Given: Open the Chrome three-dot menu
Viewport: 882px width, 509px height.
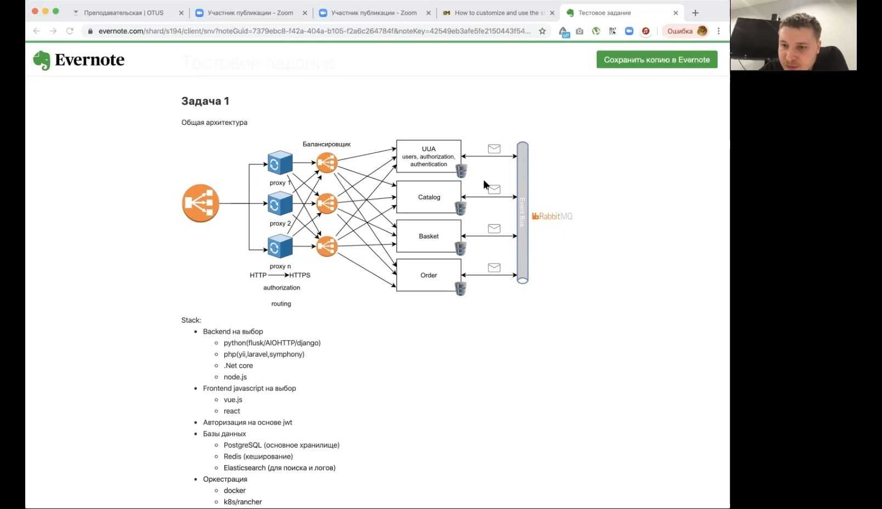Looking at the screenshot, I should pyautogui.click(x=719, y=31).
